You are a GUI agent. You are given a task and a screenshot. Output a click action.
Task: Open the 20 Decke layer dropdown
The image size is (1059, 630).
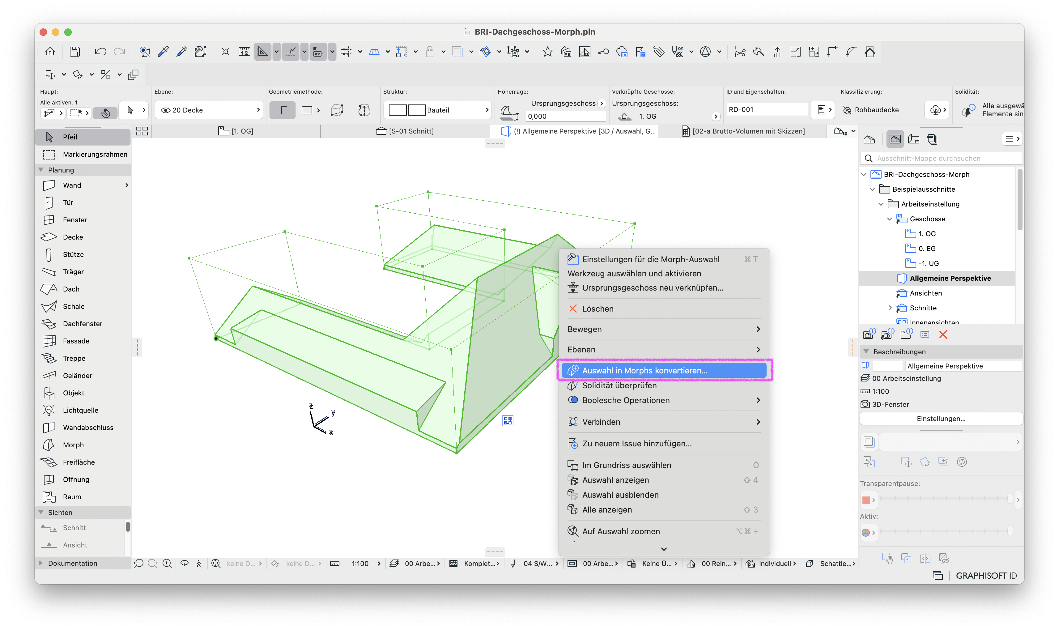click(209, 110)
